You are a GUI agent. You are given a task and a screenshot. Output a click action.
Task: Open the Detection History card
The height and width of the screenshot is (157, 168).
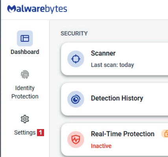(x=114, y=99)
